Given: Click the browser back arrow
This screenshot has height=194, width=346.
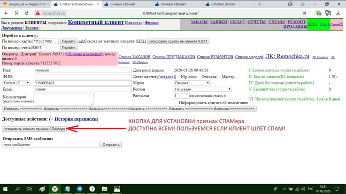Looking at the screenshot, I should click(x=6, y=13).
